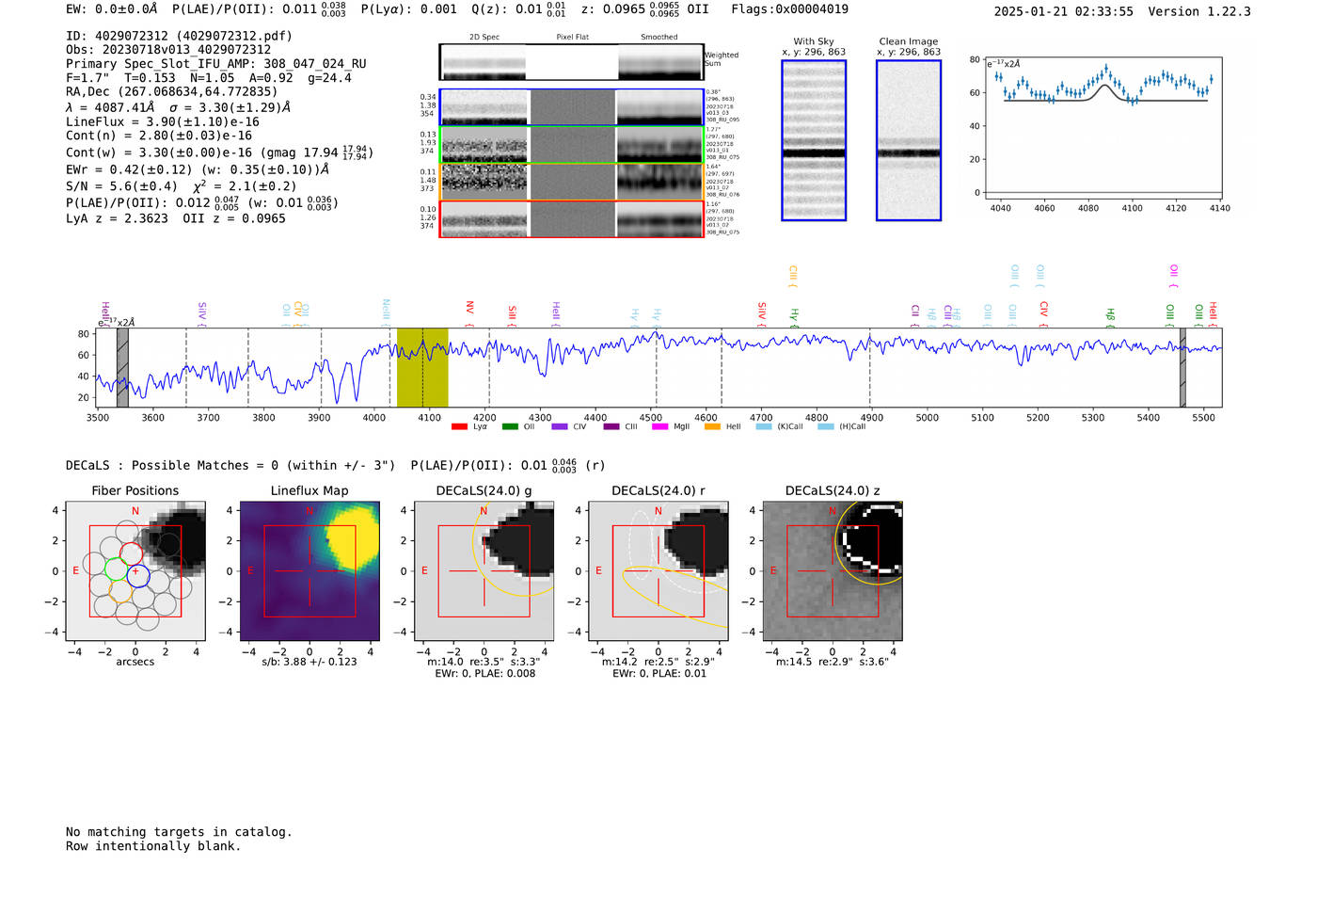This screenshot has width=1317, height=897.
Task: Select the Lineflux Map image
Action: click(309, 570)
